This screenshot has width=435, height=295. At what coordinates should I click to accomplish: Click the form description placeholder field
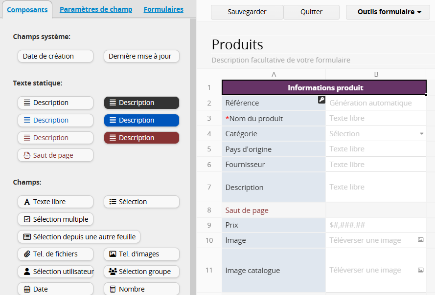point(281,60)
